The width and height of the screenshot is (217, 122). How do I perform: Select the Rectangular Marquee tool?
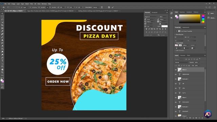tap(2, 17)
